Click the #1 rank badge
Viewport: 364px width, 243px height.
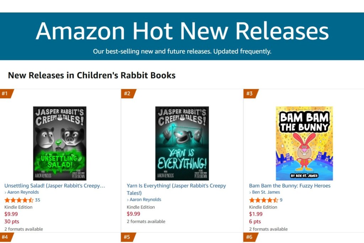6,94
